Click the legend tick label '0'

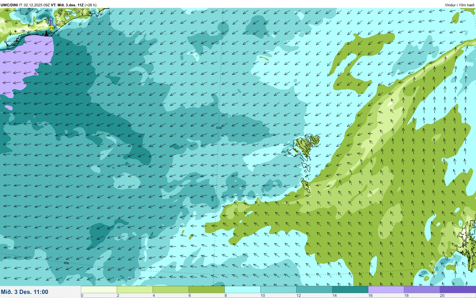coord(82,295)
